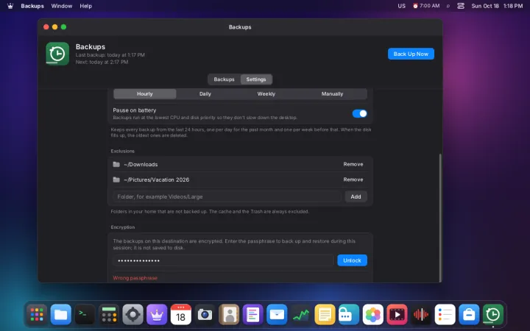The width and height of the screenshot is (530, 331).
Task: Open the purple crown app in the dock
Action: [x=157, y=315]
